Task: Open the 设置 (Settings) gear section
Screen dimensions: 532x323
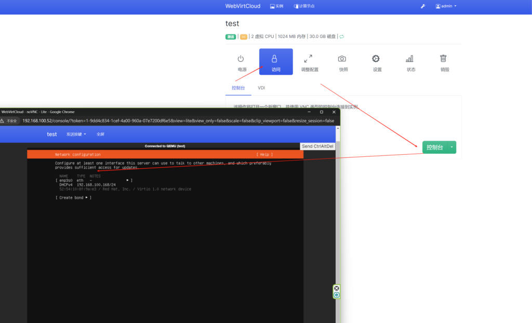Action: click(377, 63)
